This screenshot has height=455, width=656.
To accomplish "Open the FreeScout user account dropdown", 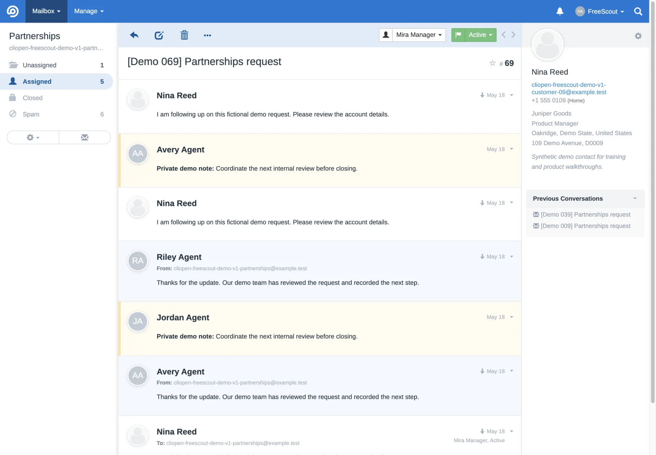I will click(x=599, y=11).
